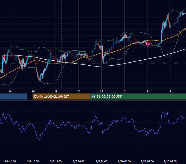Click the hour axis label 20

tap(79, 92)
